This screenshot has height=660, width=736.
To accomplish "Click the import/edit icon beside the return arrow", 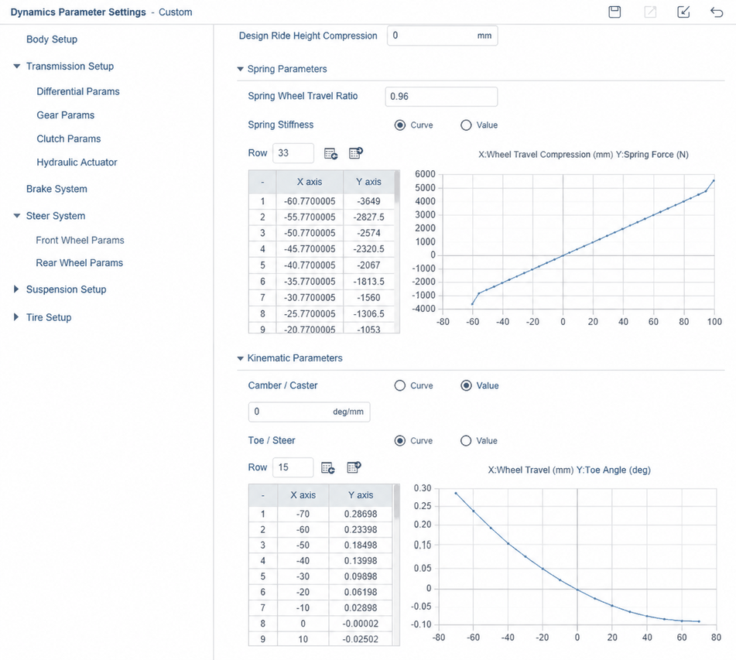I will pos(683,12).
